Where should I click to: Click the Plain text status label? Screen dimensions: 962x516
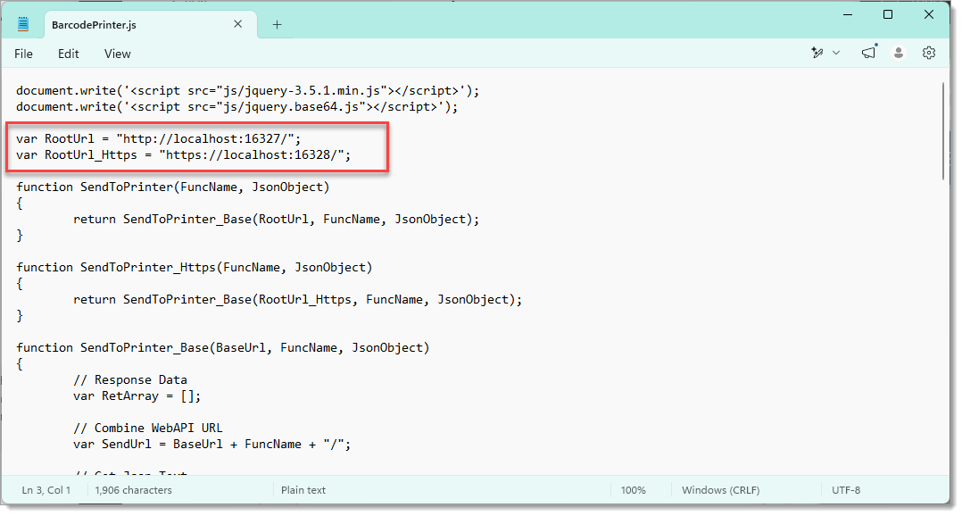303,490
